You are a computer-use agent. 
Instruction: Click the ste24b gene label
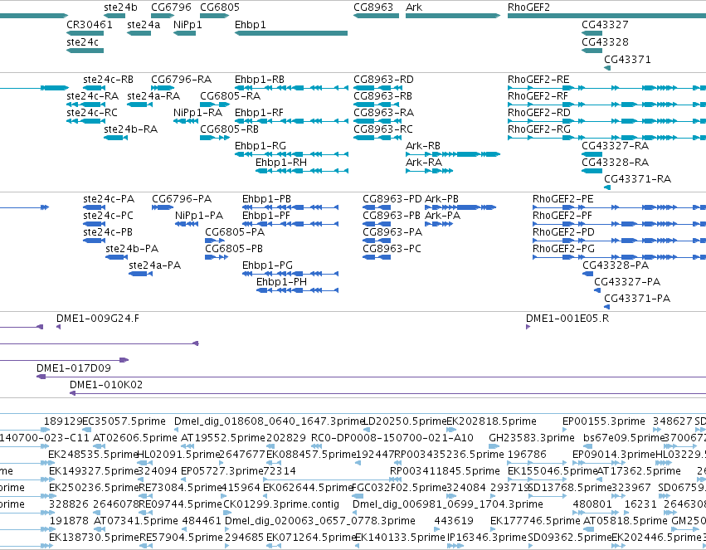point(120,7)
